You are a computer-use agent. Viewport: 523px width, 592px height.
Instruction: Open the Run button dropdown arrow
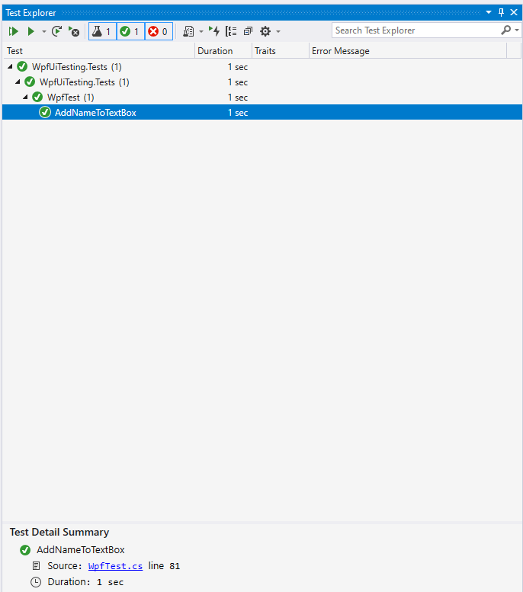(x=43, y=31)
